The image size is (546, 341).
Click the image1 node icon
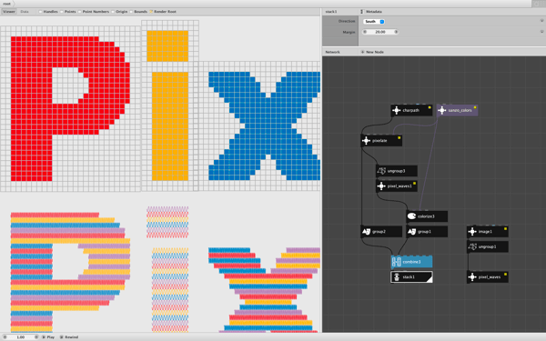(x=472, y=232)
